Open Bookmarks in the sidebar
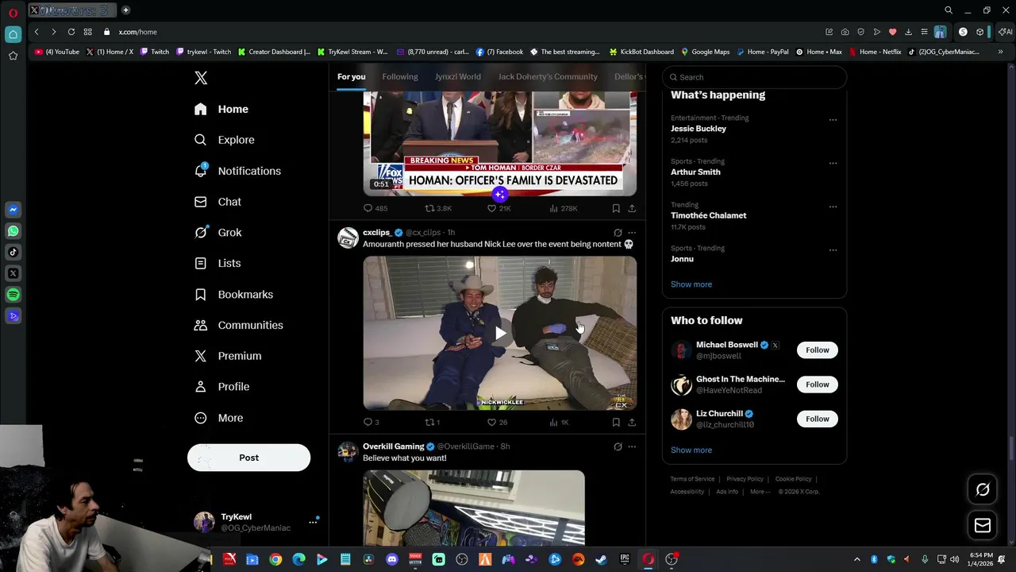The width and height of the screenshot is (1016, 572). tap(233, 294)
